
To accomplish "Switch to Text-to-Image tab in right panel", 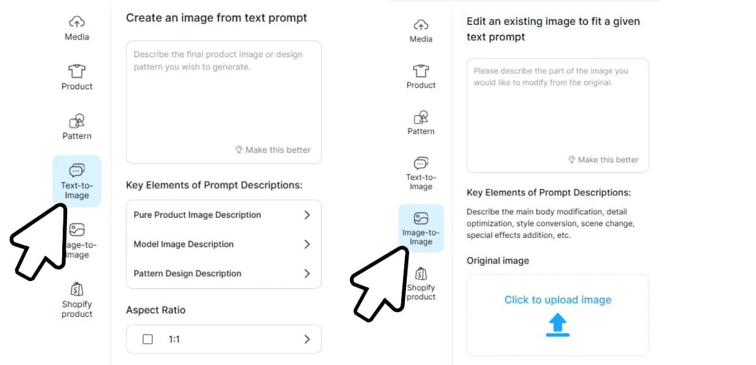I will (x=421, y=172).
